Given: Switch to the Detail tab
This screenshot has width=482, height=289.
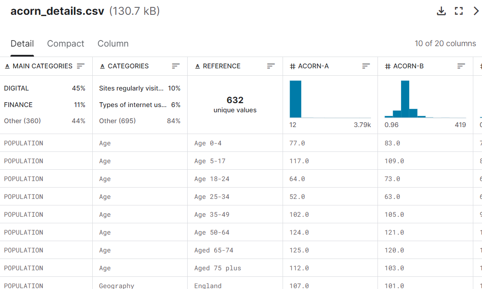Looking at the screenshot, I should point(22,44).
